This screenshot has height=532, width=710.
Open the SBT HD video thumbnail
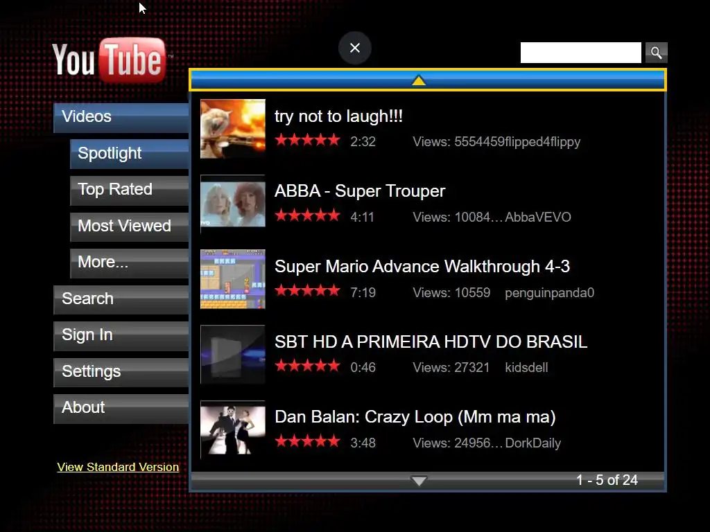click(x=233, y=354)
